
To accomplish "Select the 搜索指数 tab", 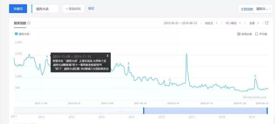I will [x=20, y=23].
